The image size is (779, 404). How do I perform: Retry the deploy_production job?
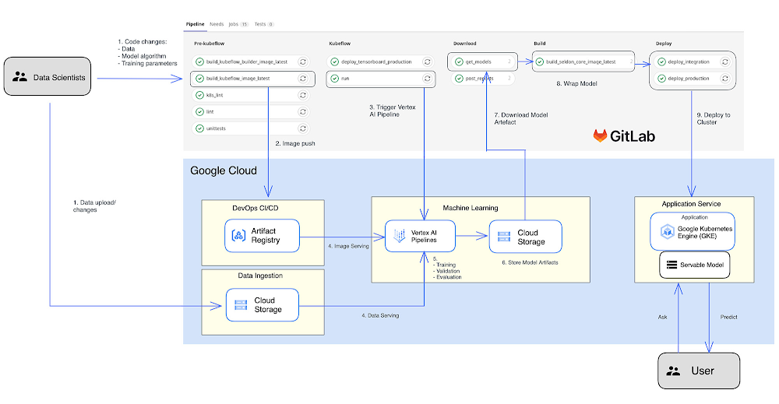724,79
